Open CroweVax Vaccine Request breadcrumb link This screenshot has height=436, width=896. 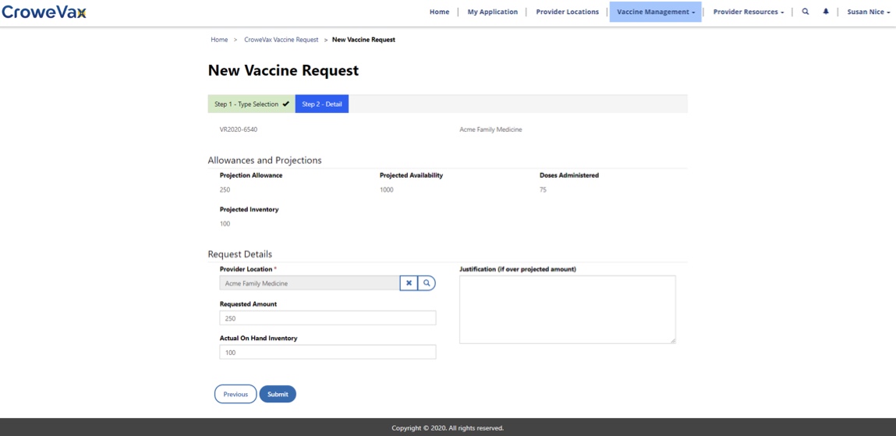point(281,39)
